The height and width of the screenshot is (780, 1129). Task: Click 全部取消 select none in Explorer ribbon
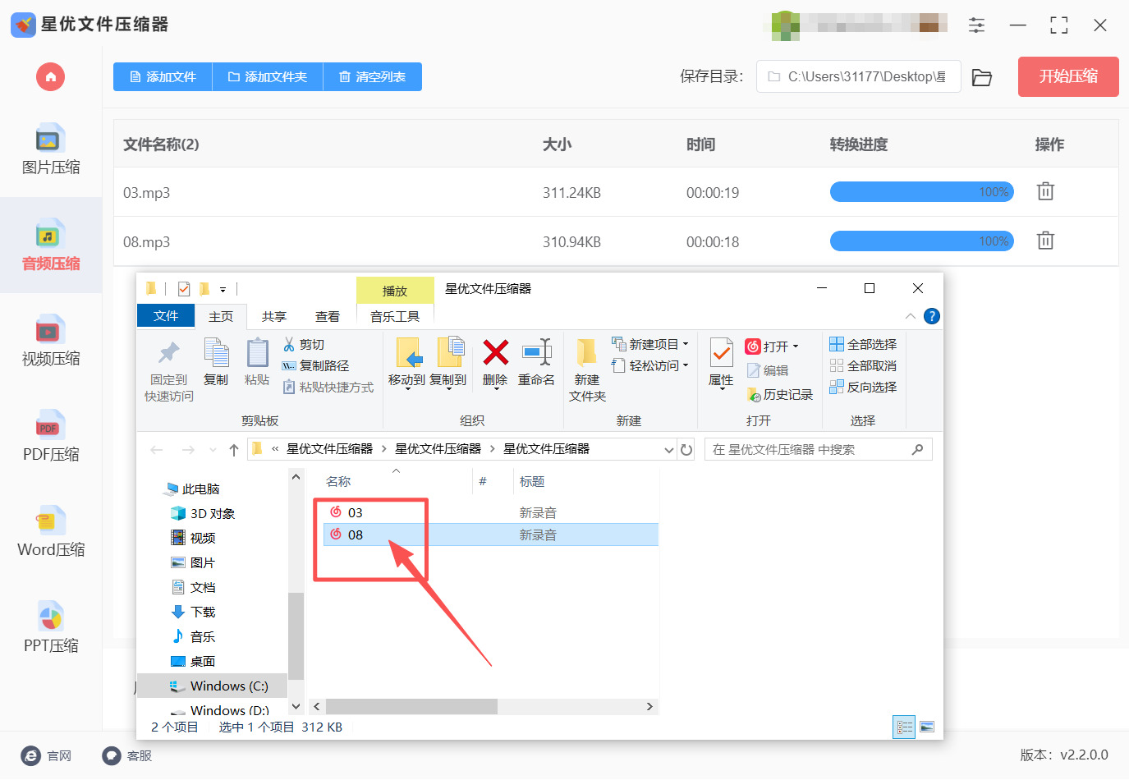coord(863,365)
